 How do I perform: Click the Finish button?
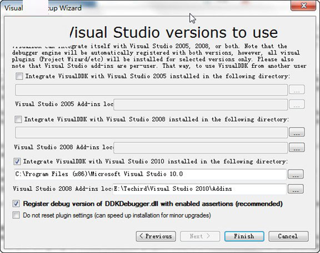(x=244, y=236)
